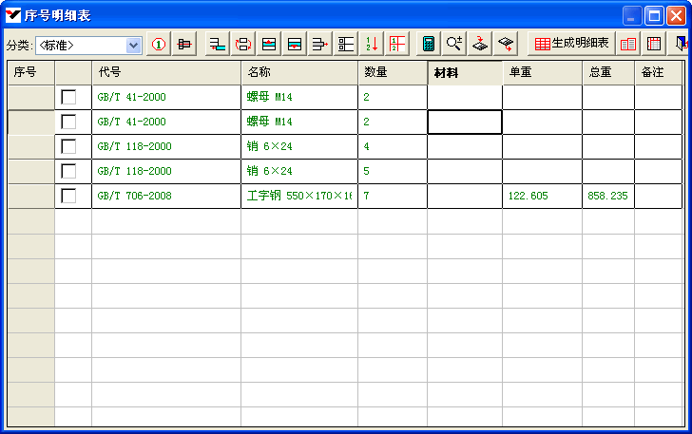Screen dimensions: 692x434
Task: Click the 数量 column header
Action: click(392, 72)
